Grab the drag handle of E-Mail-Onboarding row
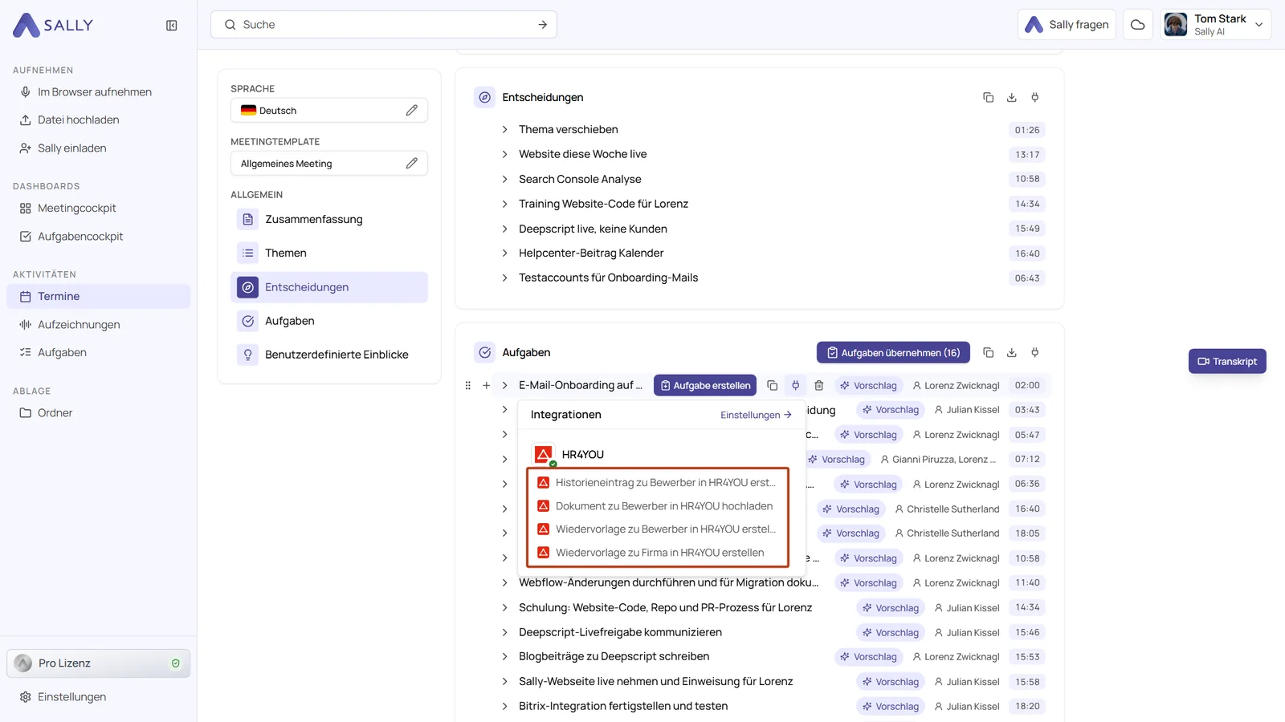 coord(468,386)
